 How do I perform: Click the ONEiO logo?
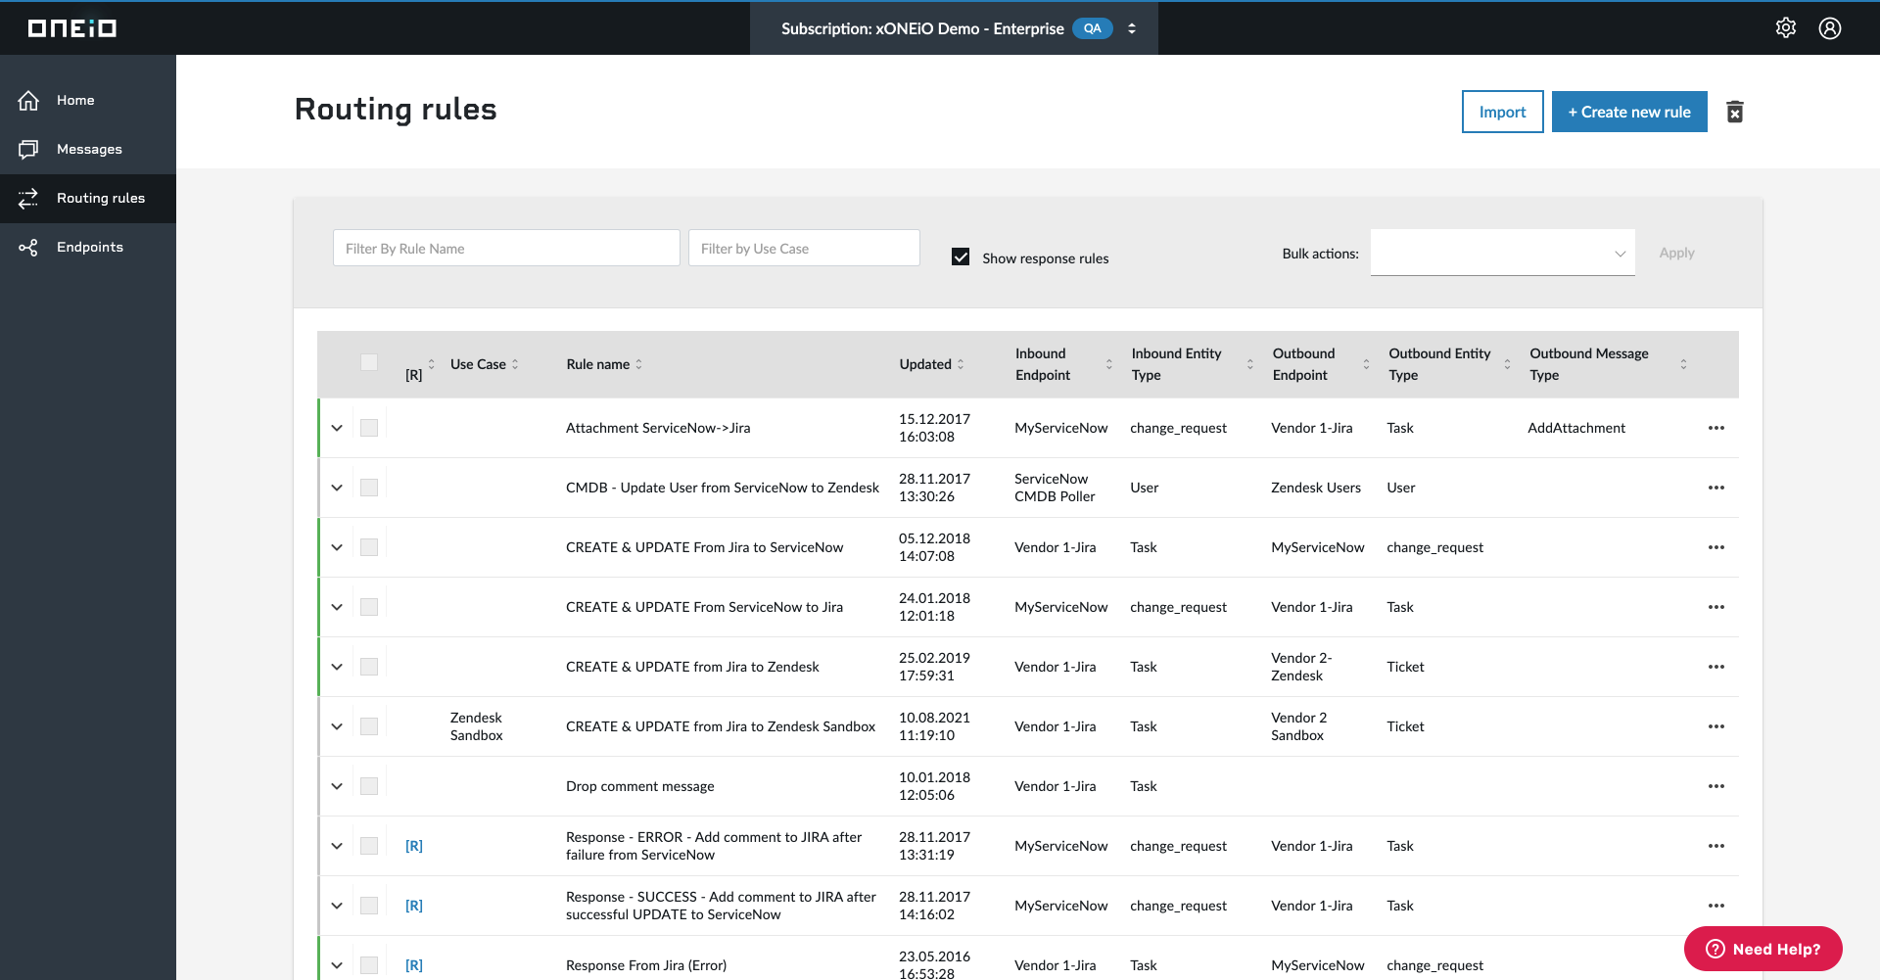tap(72, 28)
